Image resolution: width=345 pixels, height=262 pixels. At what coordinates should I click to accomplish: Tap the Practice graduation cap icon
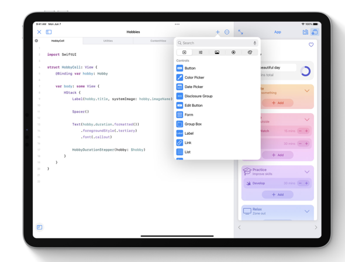247,171
